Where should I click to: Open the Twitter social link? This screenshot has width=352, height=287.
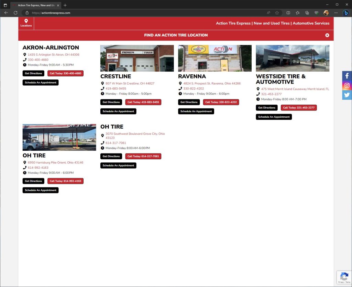coord(347,95)
